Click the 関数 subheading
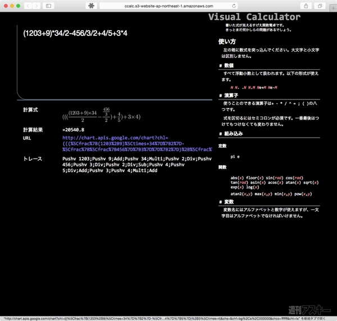This screenshot has height=321, width=337. coord(222,167)
